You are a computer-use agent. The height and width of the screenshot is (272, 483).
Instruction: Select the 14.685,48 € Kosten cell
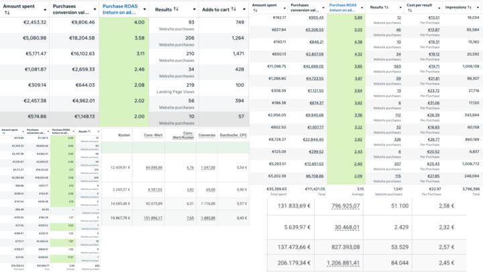click(x=120, y=203)
